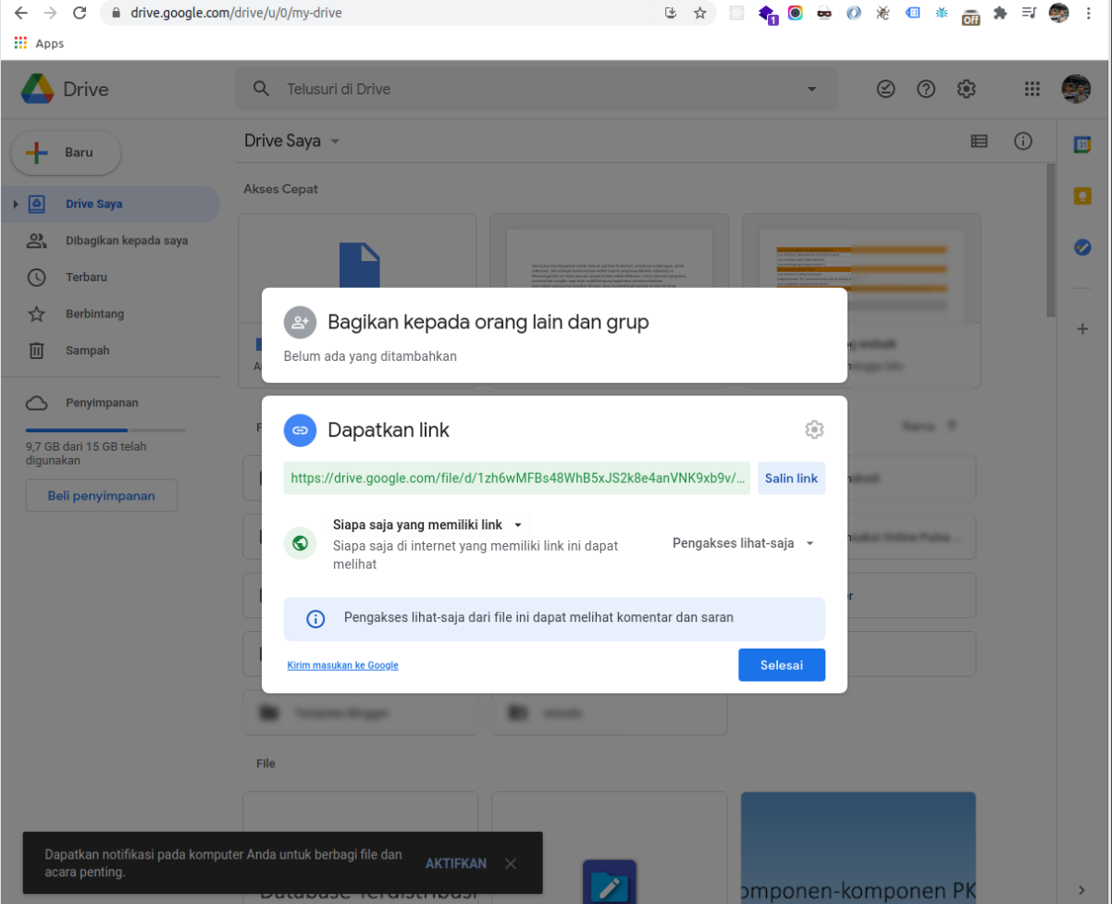
Task: Open sharing settings gear in Dapatkan link dialog
Action: [x=814, y=429]
